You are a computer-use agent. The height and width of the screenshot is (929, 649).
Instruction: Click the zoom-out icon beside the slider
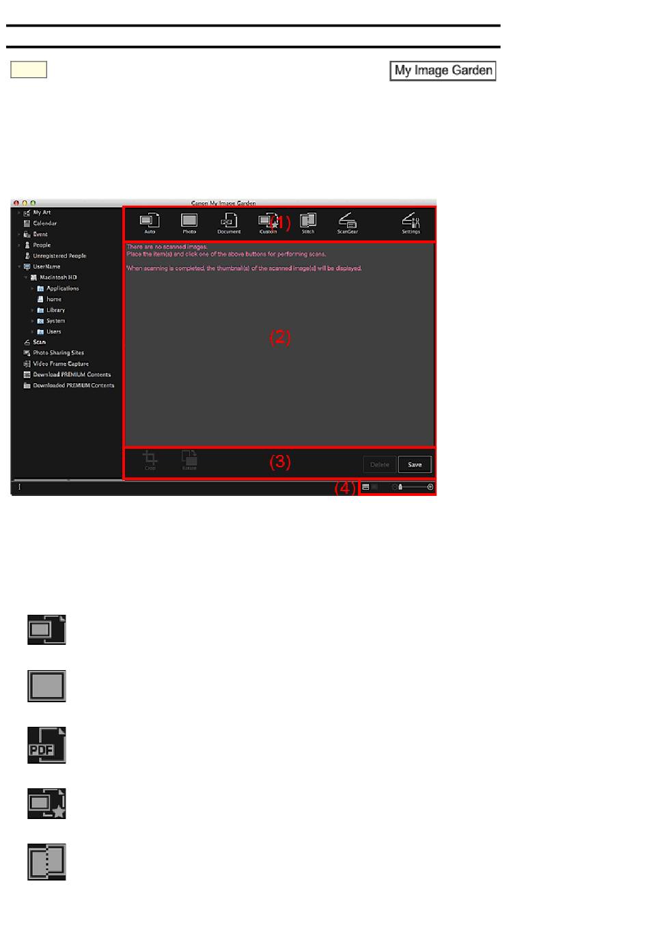click(394, 487)
